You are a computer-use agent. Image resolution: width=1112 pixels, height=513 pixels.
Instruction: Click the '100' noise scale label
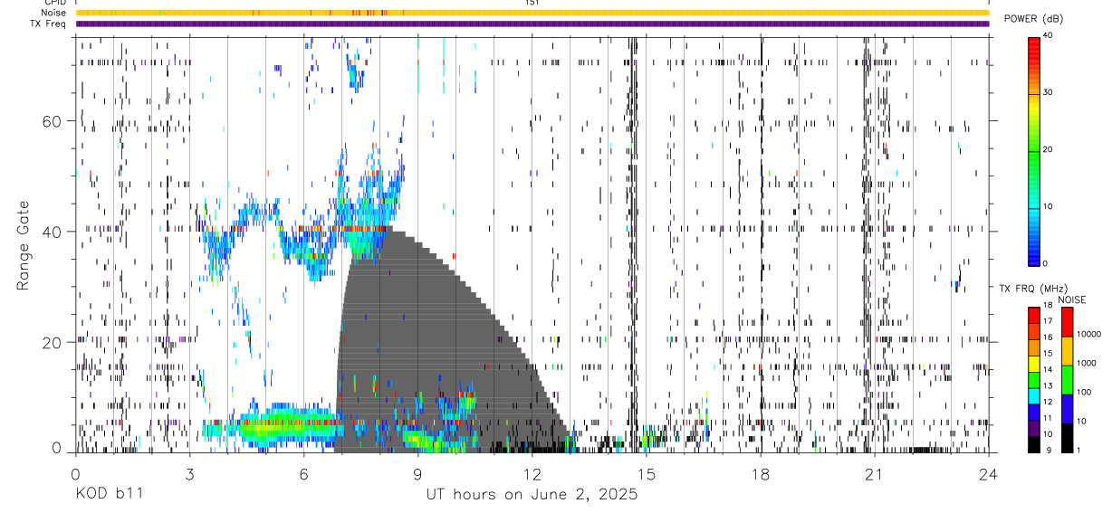(1084, 392)
